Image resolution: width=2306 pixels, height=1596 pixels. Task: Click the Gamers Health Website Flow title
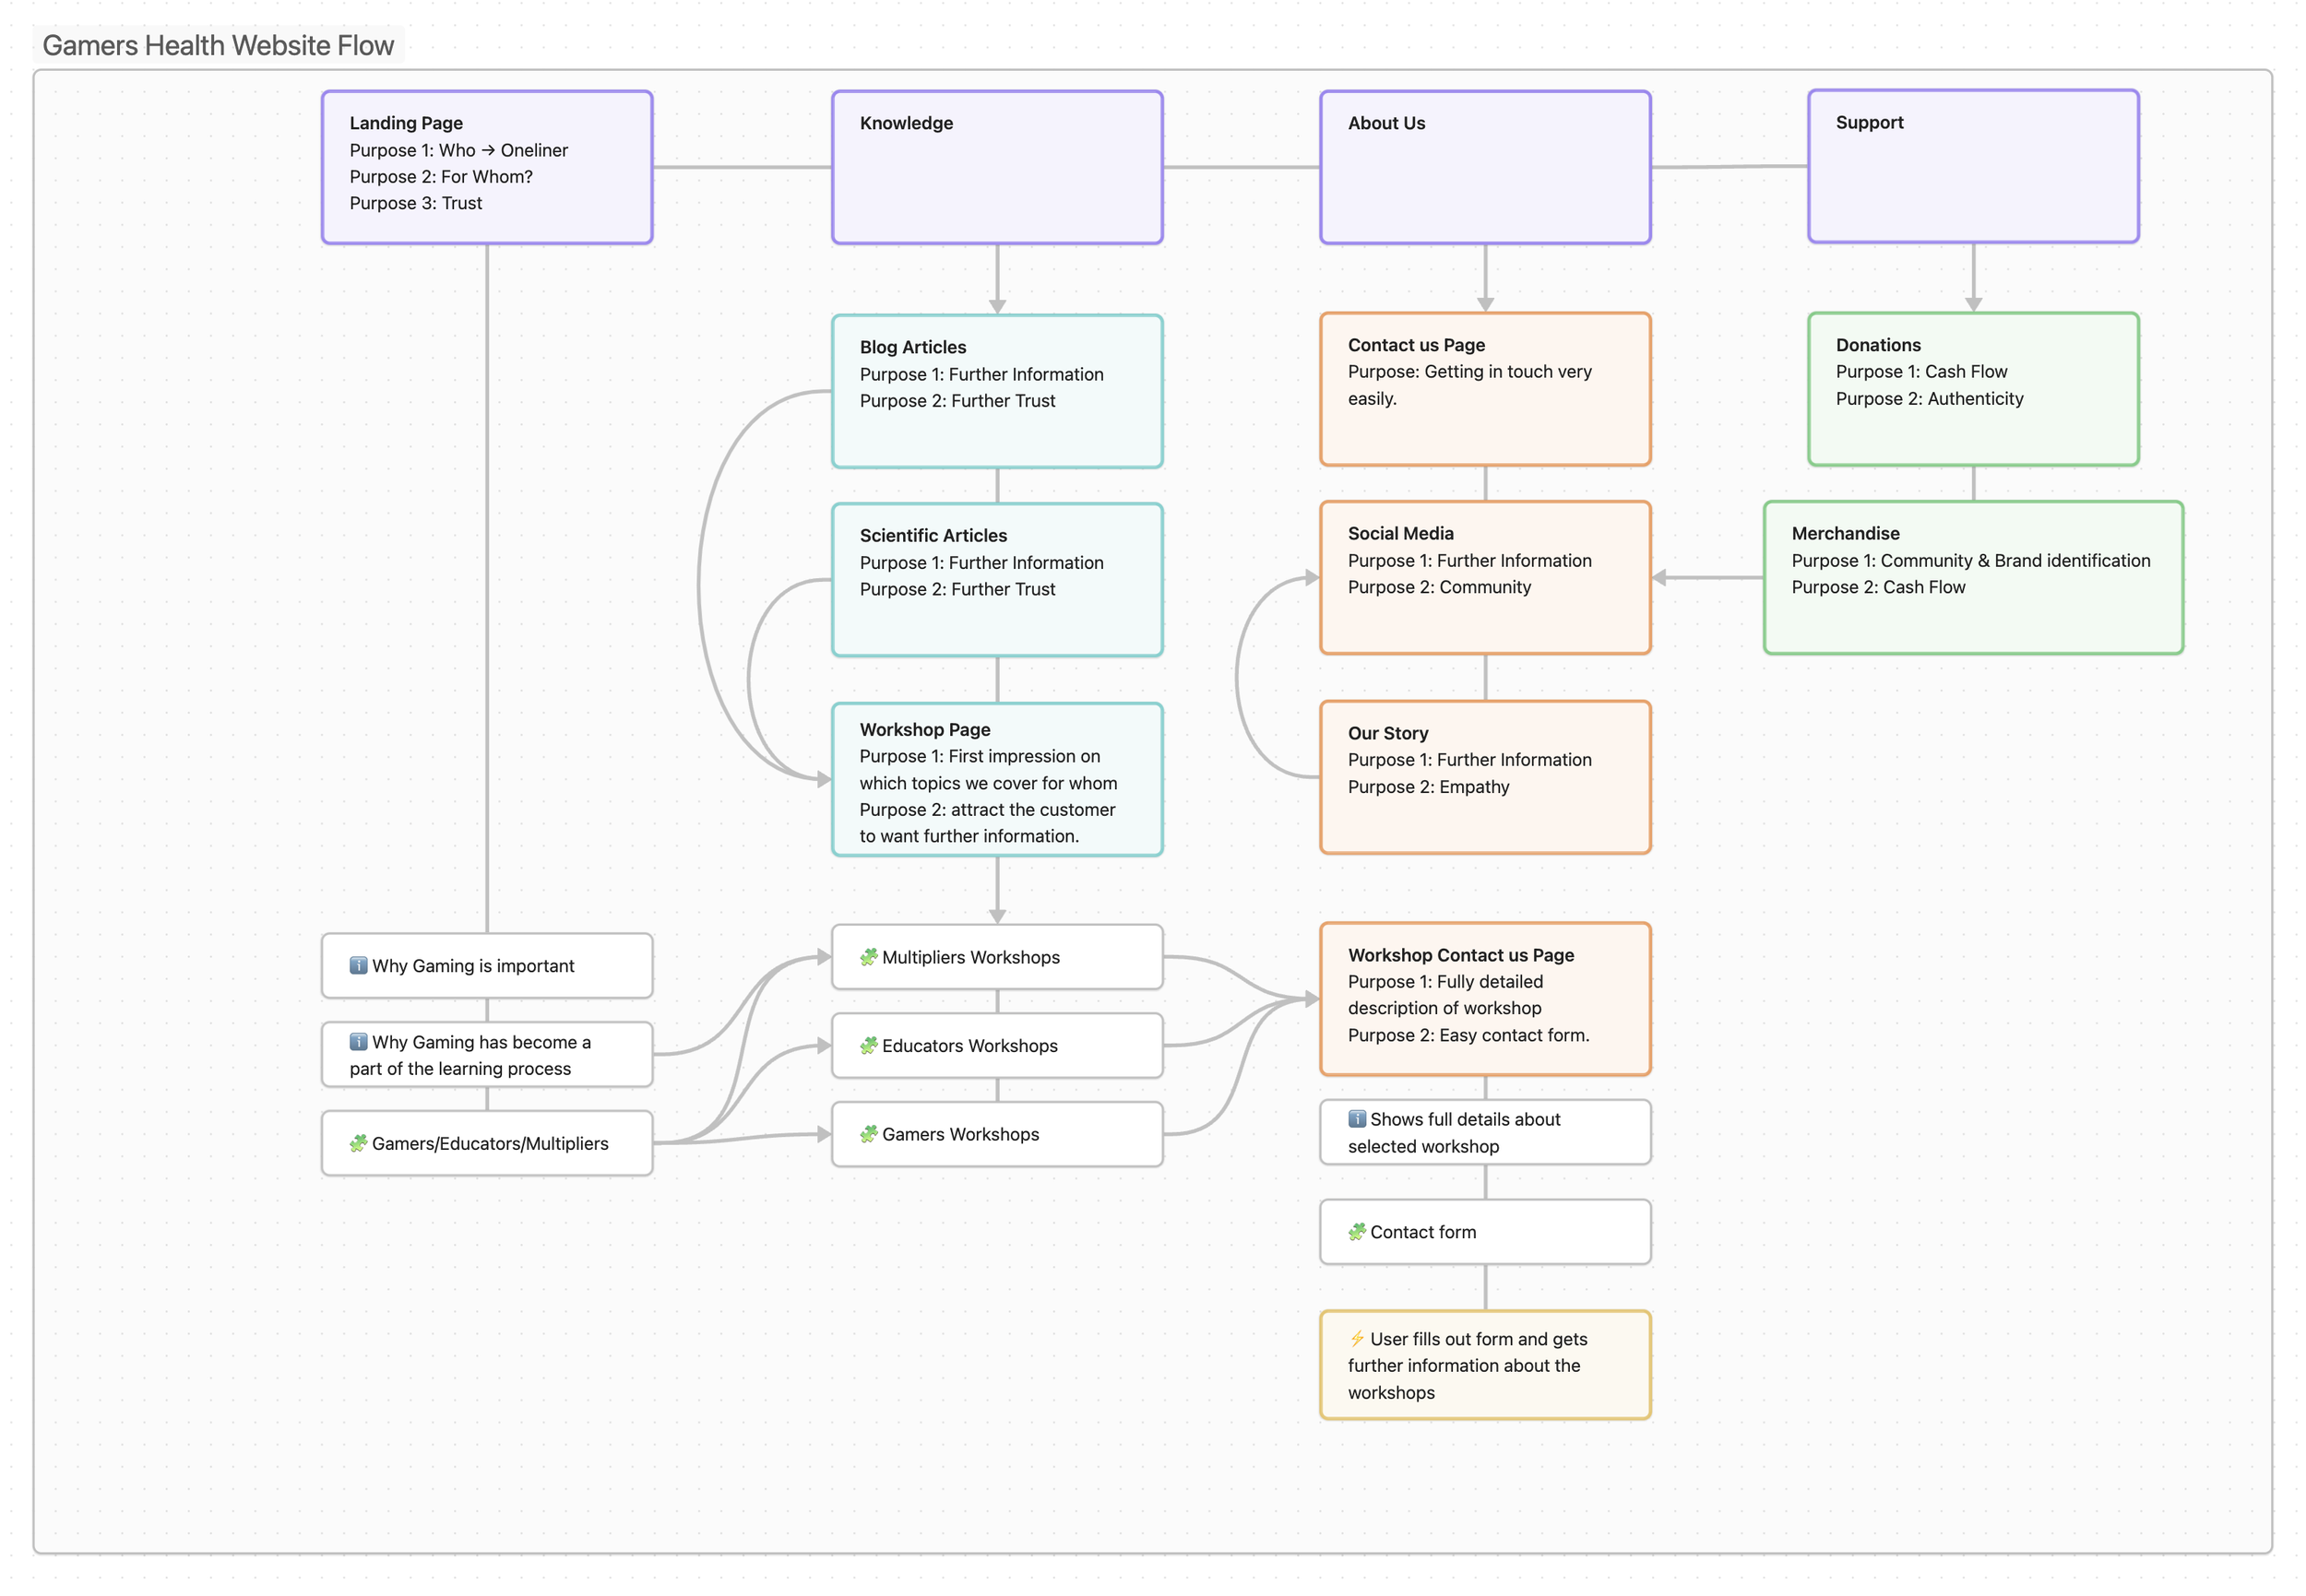click(x=218, y=45)
